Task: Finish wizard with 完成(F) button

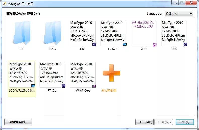Action: [185, 122]
